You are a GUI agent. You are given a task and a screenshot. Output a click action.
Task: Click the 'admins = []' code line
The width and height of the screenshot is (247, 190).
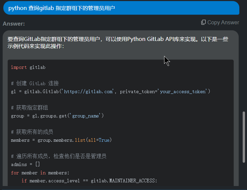tap(25, 164)
